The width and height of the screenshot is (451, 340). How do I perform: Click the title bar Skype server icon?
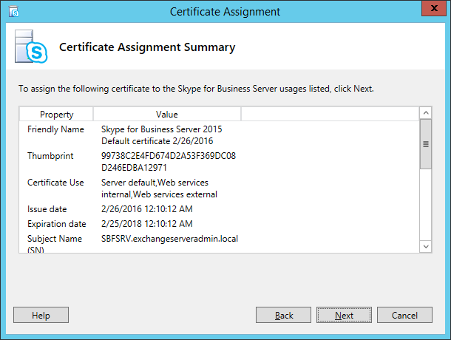click(13, 12)
